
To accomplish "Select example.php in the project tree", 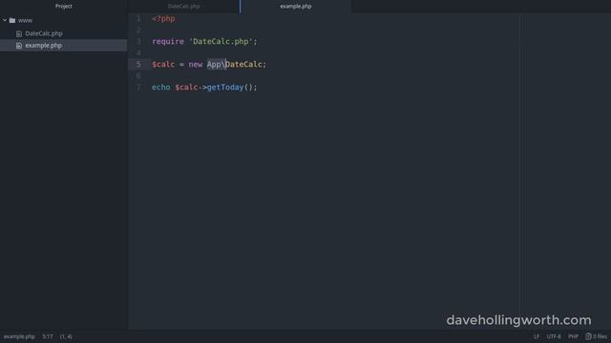I will pyautogui.click(x=44, y=46).
